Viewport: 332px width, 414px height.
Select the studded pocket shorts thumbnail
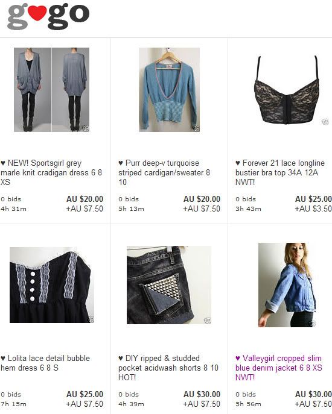tap(169, 285)
